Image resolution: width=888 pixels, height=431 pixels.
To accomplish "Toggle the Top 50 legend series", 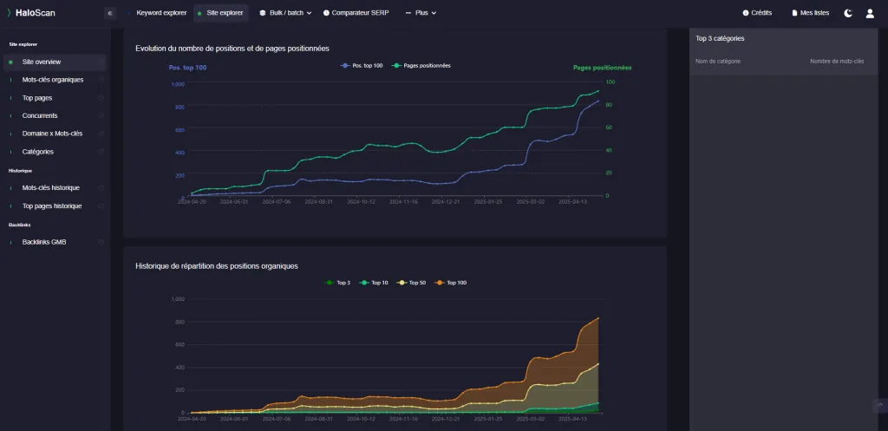I will 411,283.
